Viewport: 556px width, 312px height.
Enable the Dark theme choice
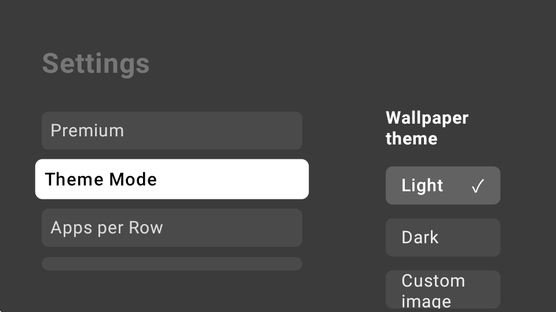[442, 237]
